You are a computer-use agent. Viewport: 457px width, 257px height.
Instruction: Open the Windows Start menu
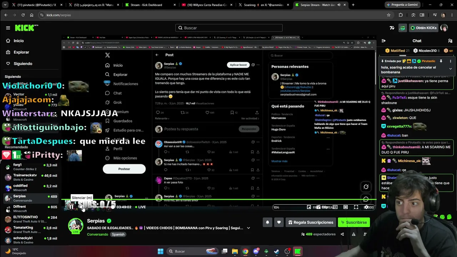pyautogui.click(x=161, y=251)
